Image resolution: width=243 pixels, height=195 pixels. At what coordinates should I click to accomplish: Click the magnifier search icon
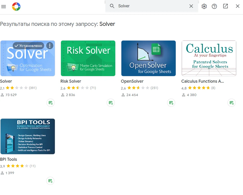pos(112,6)
